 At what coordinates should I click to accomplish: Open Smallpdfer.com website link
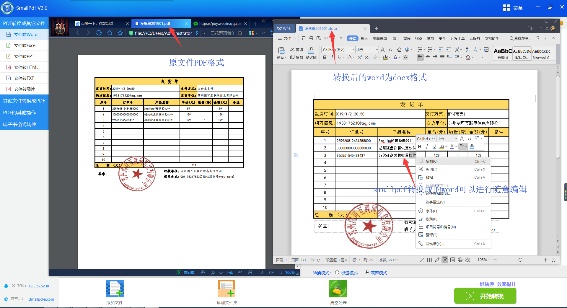click(x=41, y=299)
